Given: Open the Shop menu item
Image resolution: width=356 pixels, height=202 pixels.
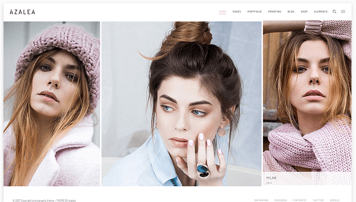Looking at the screenshot, I should pos(304,12).
